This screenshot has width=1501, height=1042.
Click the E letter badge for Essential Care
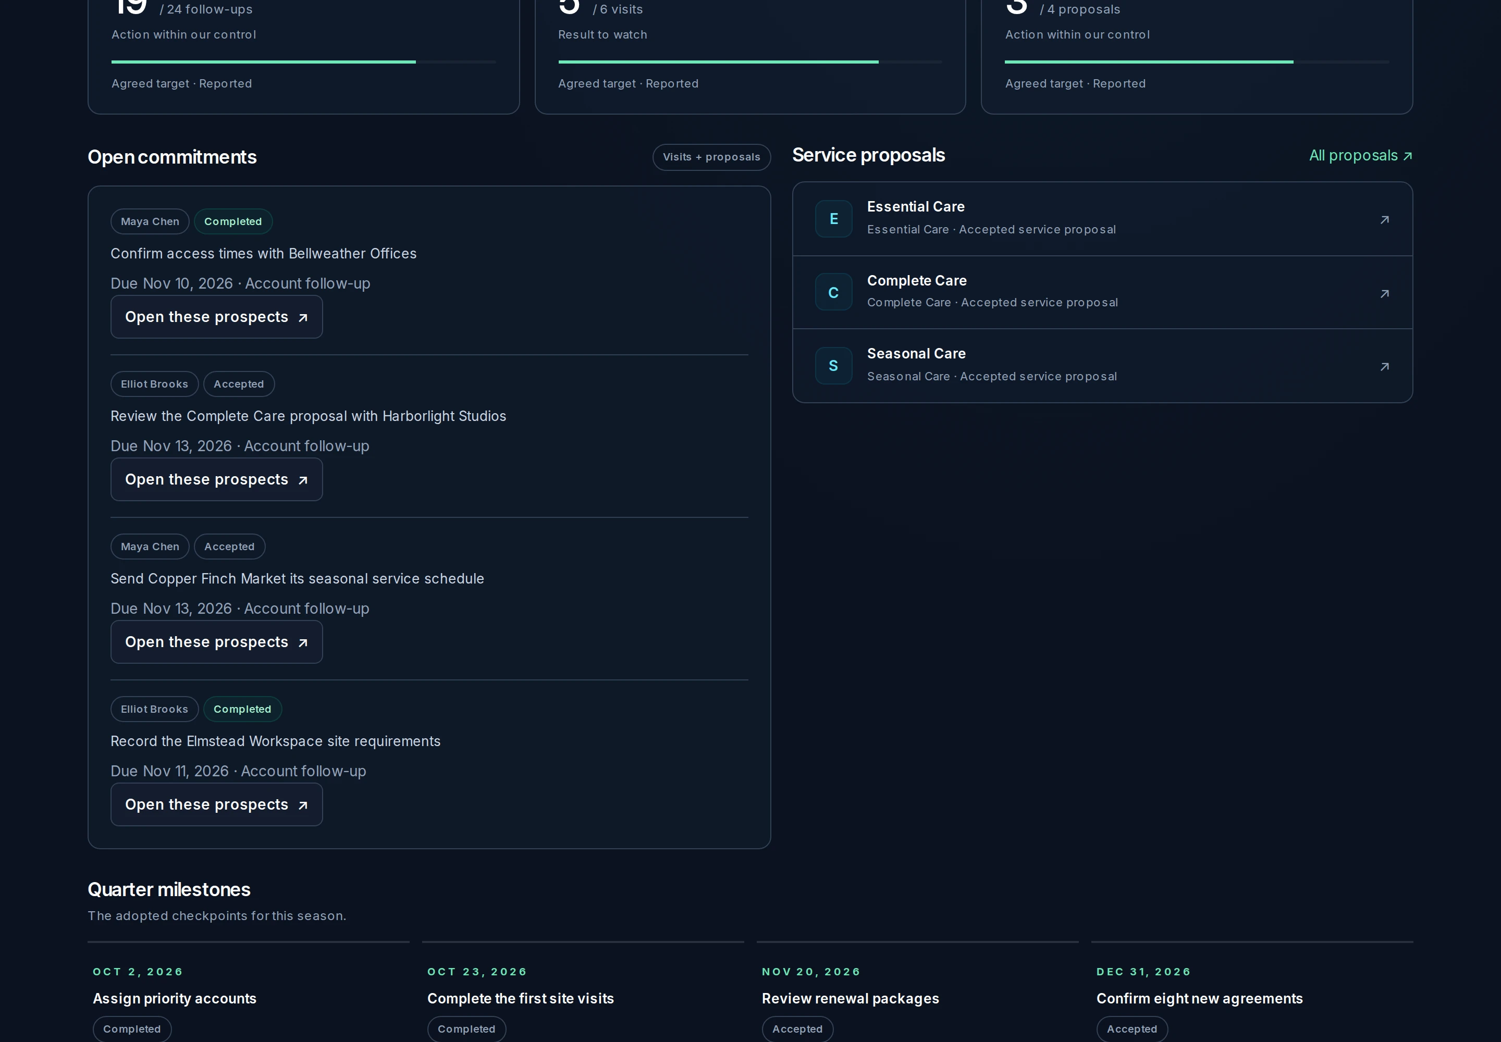coord(833,219)
